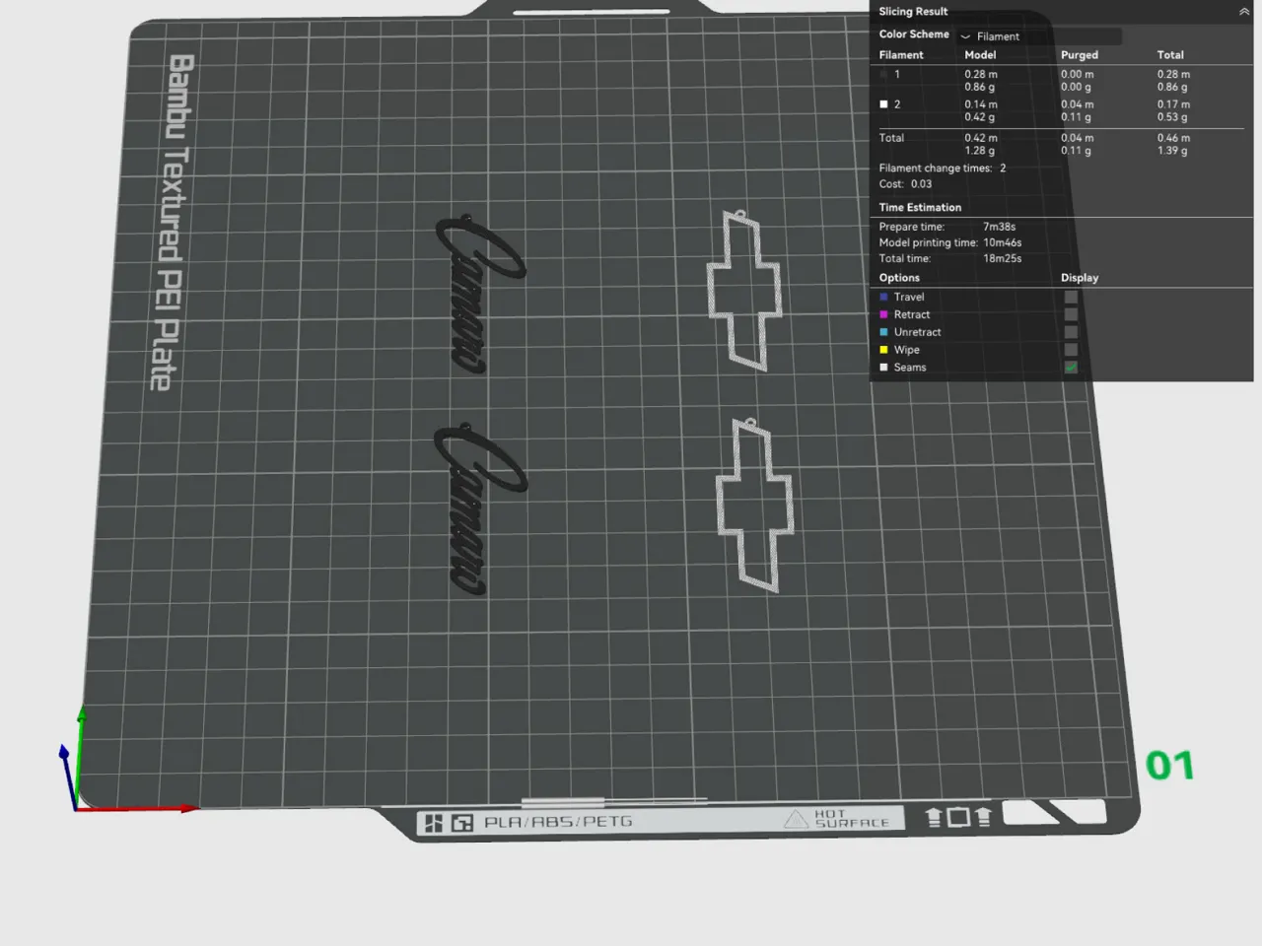This screenshot has height=946, width=1262.
Task: Click the Model column header
Action: coord(980,55)
